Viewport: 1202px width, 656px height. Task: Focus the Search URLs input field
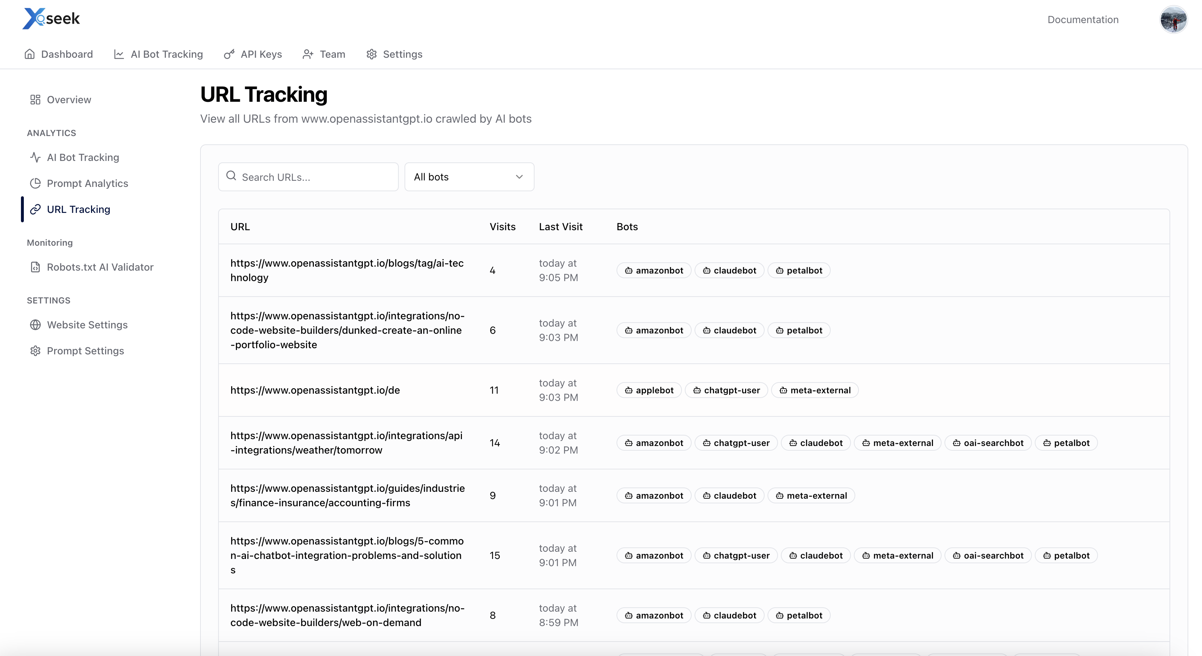click(308, 177)
